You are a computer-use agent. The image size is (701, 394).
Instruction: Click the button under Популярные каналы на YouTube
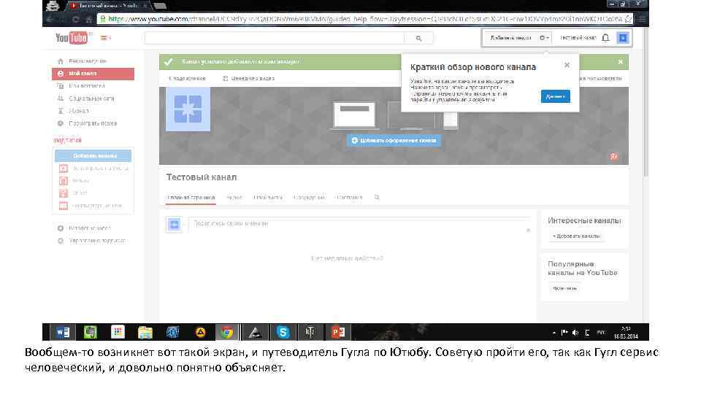[564, 289]
